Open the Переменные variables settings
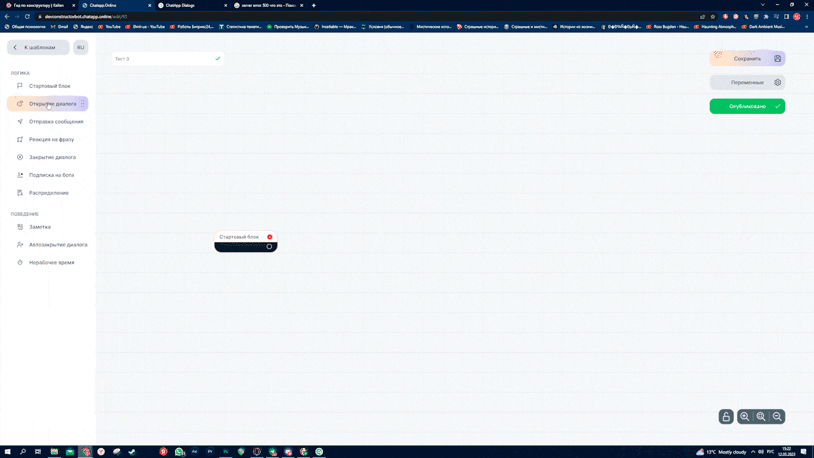 (x=747, y=83)
